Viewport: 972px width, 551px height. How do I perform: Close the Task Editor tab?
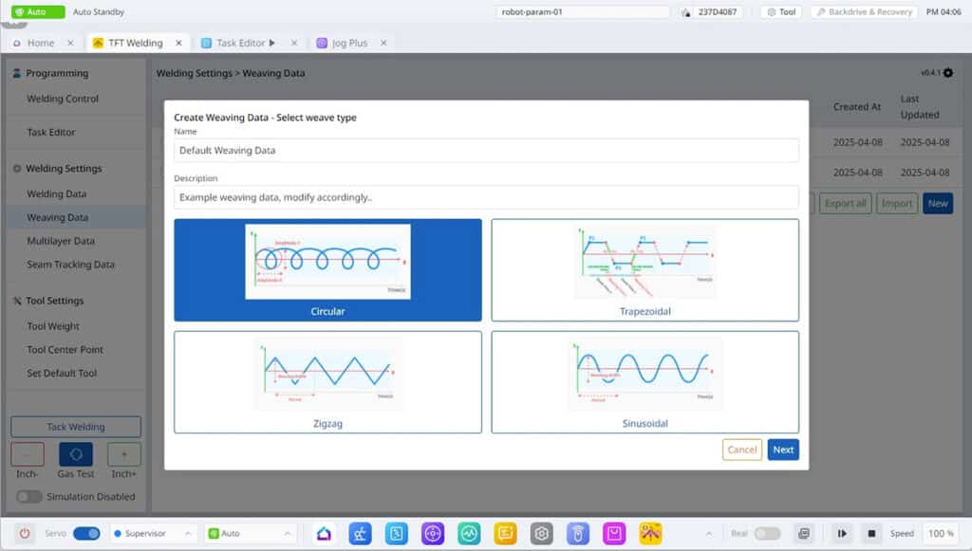(294, 43)
